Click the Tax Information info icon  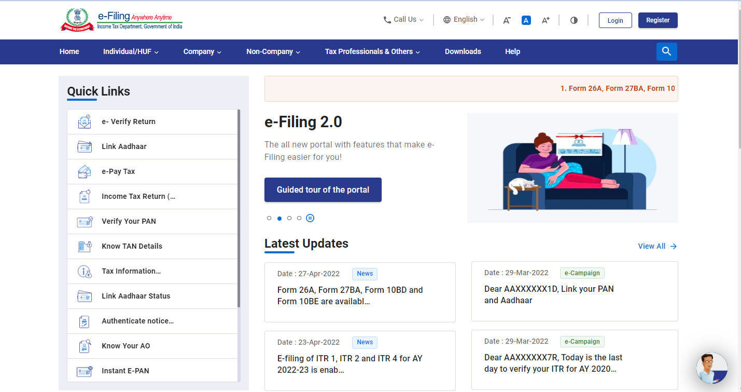tap(85, 271)
